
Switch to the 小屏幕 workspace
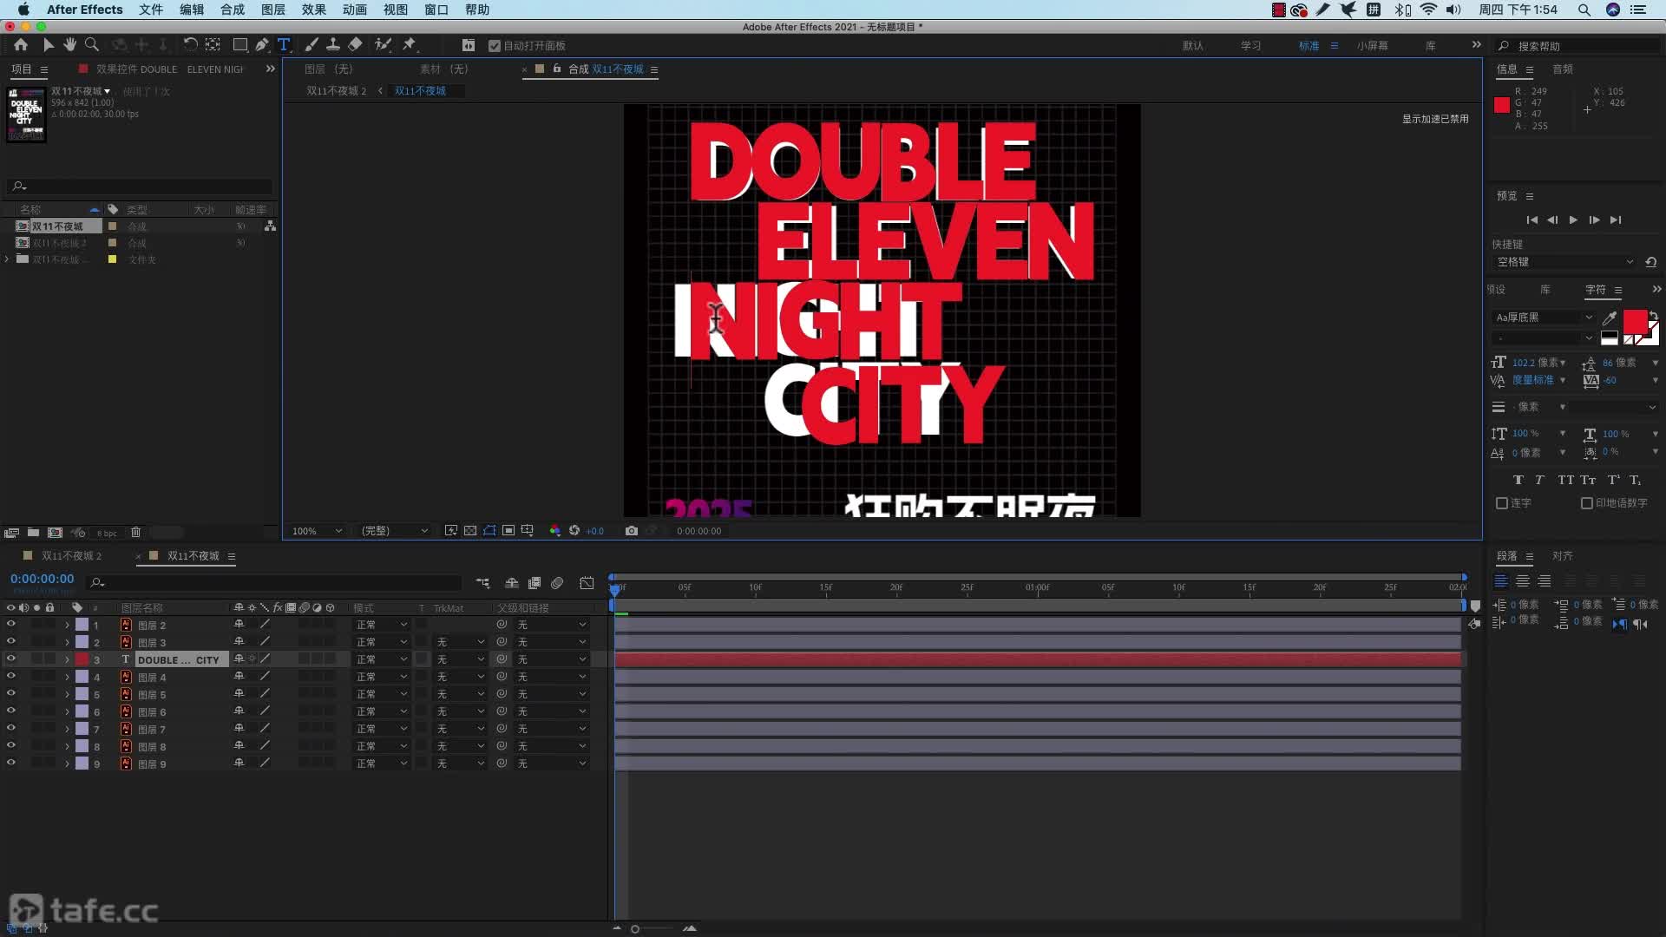1372,46
